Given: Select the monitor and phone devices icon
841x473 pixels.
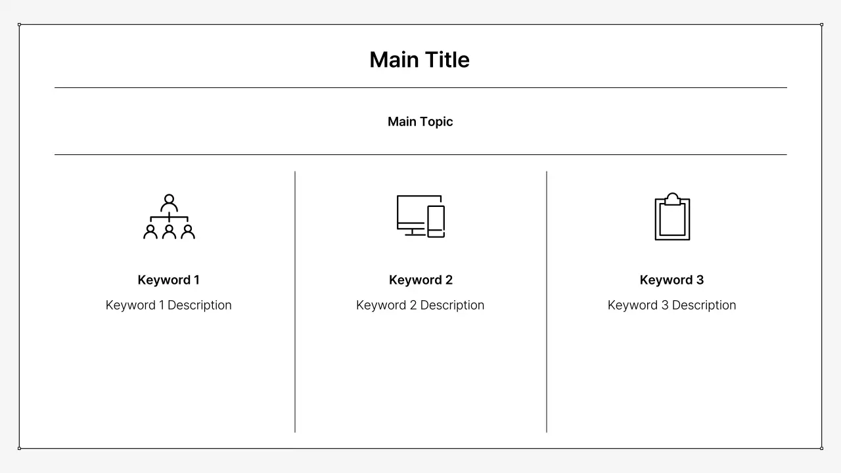Looking at the screenshot, I should (420, 216).
